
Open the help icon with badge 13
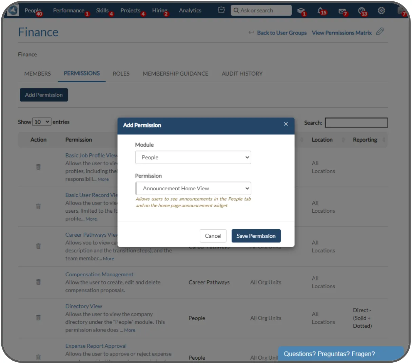tap(362, 12)
